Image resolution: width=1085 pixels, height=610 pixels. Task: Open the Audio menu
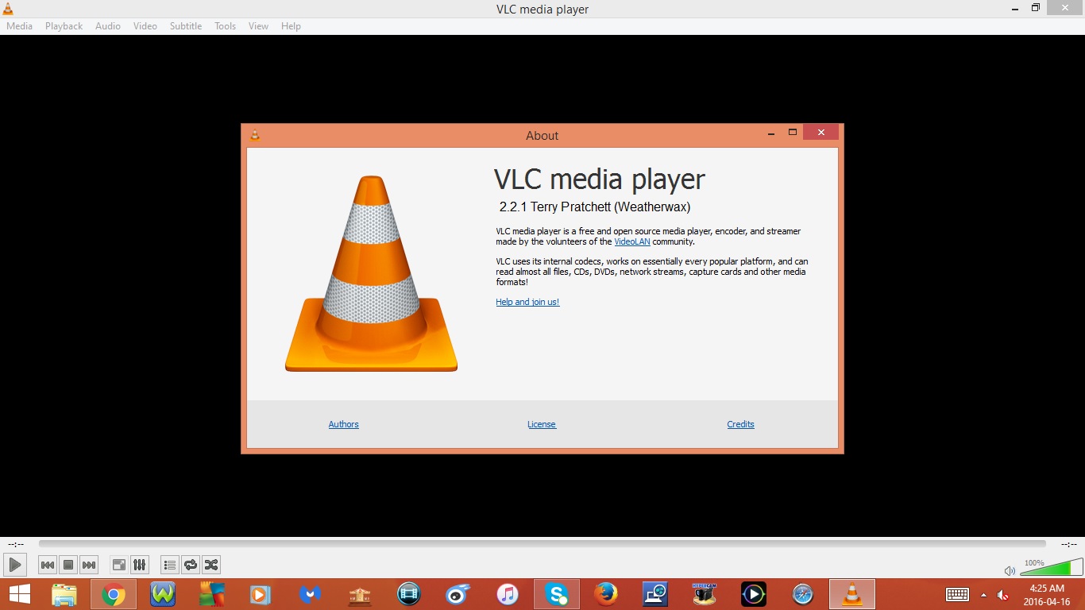click(108, 26)
